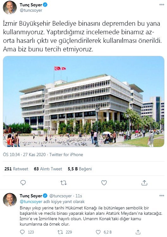Open Tunç Soyer's profile picture at top
167x237 pixels.
click(x=10, y=7)
